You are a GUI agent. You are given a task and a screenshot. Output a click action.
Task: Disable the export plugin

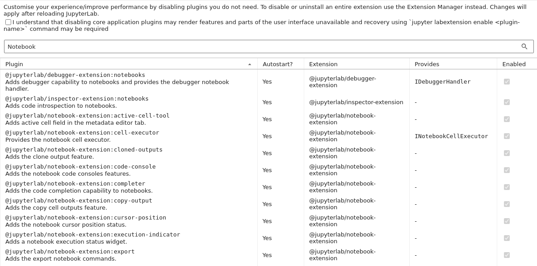(507, 255)
